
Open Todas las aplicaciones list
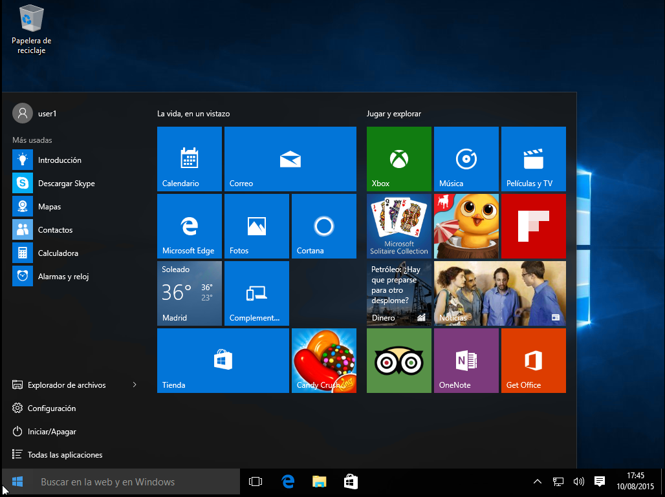[x=65, y=455]
